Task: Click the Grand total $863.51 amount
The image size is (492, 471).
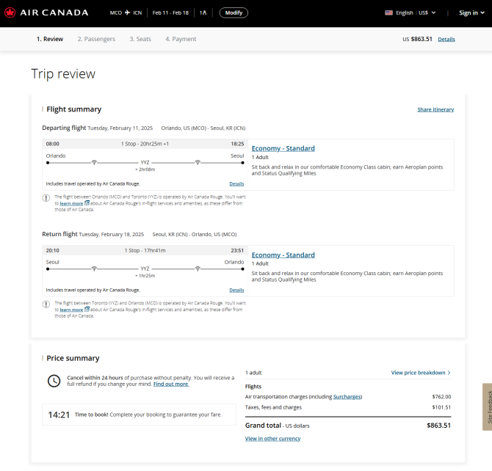Action: click(x=438, y=426)
